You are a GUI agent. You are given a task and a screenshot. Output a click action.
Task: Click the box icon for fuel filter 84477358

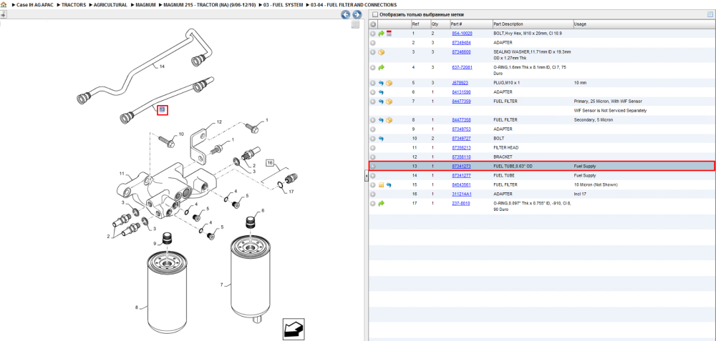(x=389, y=120)
